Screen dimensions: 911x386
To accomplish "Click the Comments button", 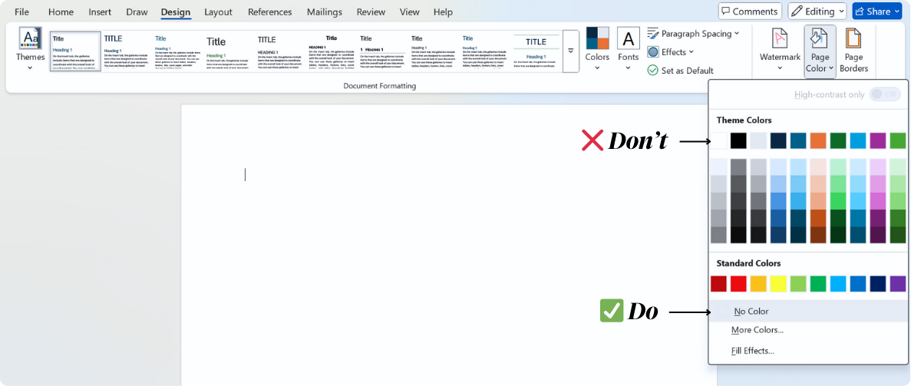I will pyautogui.click(x=749, y=12).
